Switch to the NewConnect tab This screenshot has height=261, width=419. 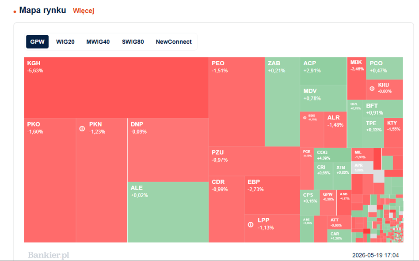coord(174,41)
